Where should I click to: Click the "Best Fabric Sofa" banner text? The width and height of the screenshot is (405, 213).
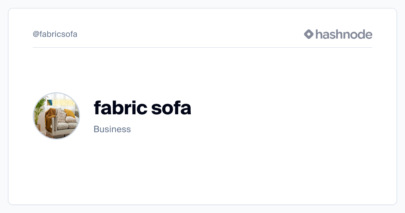click(63, 103)
